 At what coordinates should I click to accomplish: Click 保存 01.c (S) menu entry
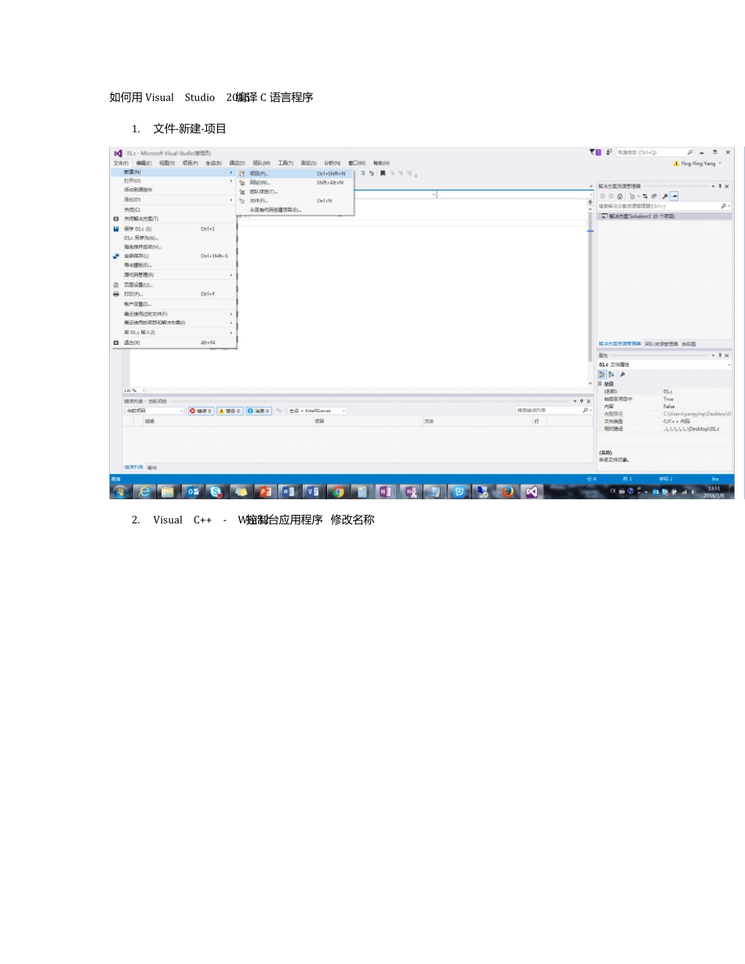(173, 229)
